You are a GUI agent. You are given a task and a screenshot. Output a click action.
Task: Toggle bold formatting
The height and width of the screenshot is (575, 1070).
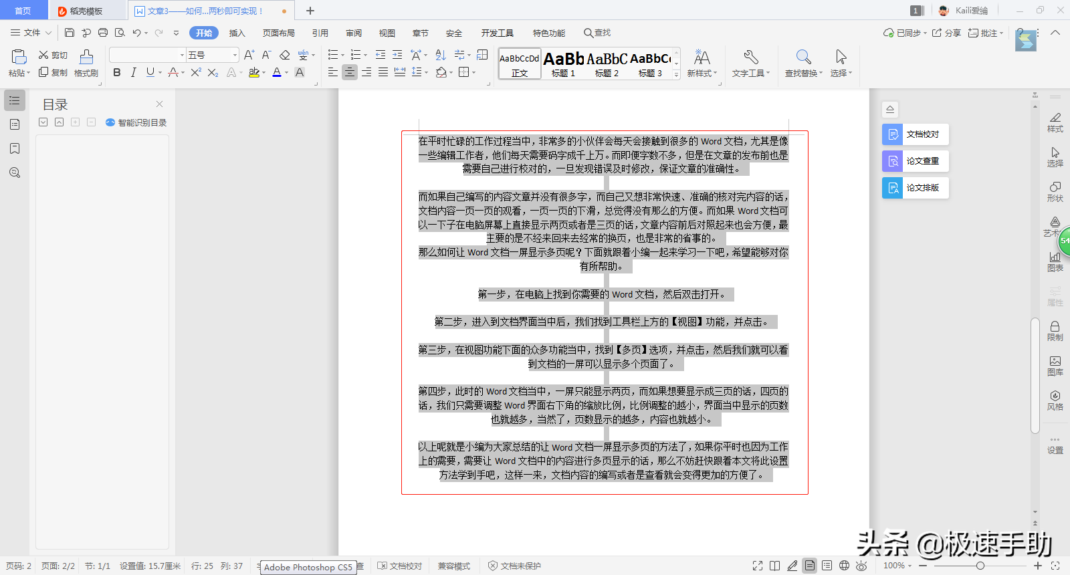(x=117, y=72)
